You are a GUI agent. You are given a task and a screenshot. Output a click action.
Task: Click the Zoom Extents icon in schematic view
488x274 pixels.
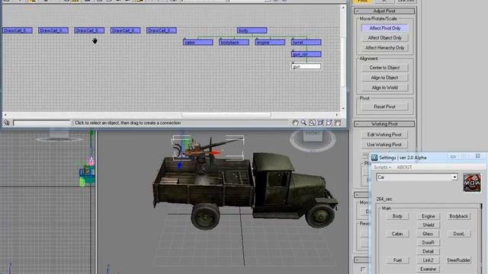tap(320, 123)
